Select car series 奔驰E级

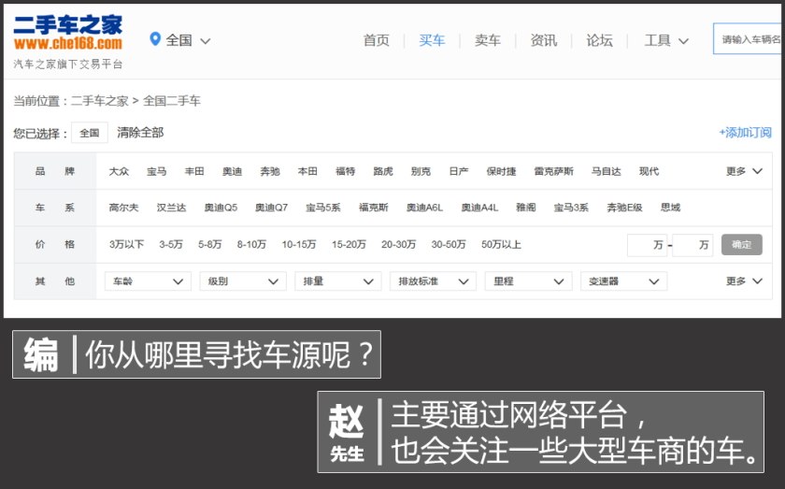(x=624, y=208)
